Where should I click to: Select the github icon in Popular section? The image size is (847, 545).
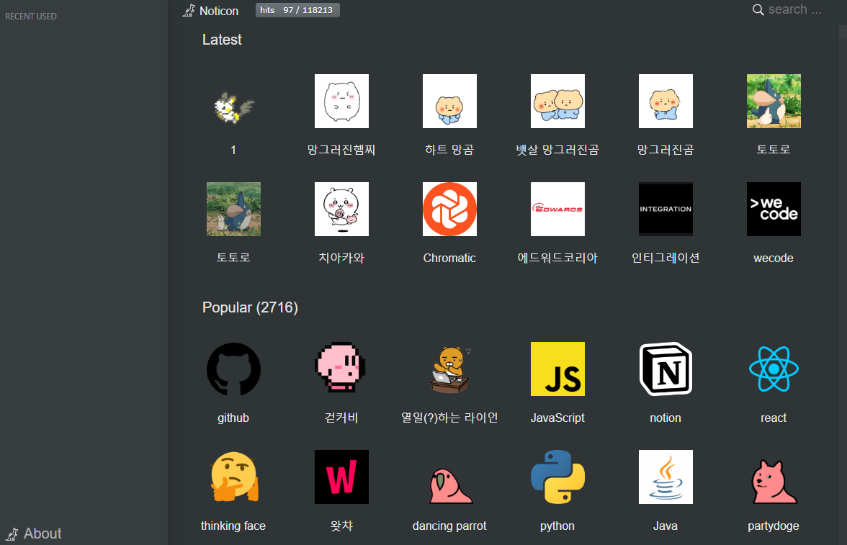[x=233, y=369]
